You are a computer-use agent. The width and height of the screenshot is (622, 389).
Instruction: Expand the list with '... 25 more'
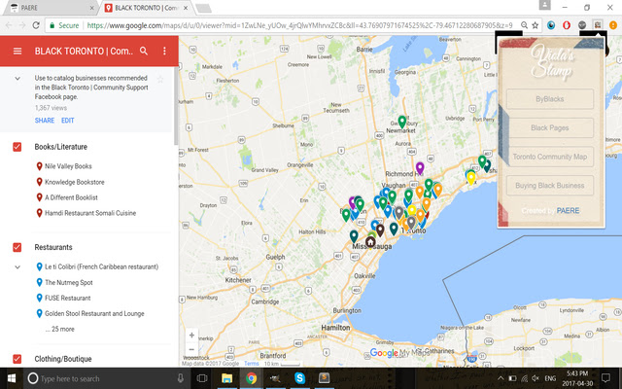54,329
